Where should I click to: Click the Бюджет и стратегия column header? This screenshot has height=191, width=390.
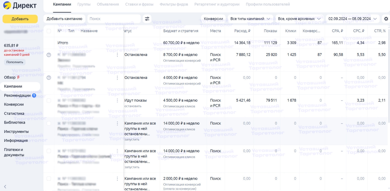pyautogui.click(x=181, y=31)
